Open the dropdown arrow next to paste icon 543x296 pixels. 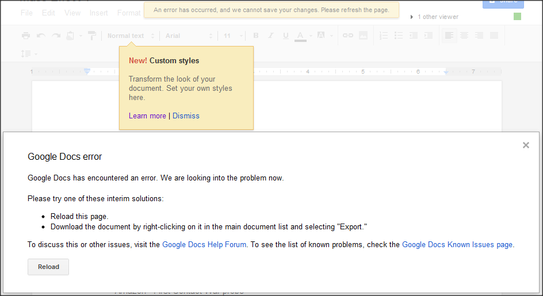[81, 36]
